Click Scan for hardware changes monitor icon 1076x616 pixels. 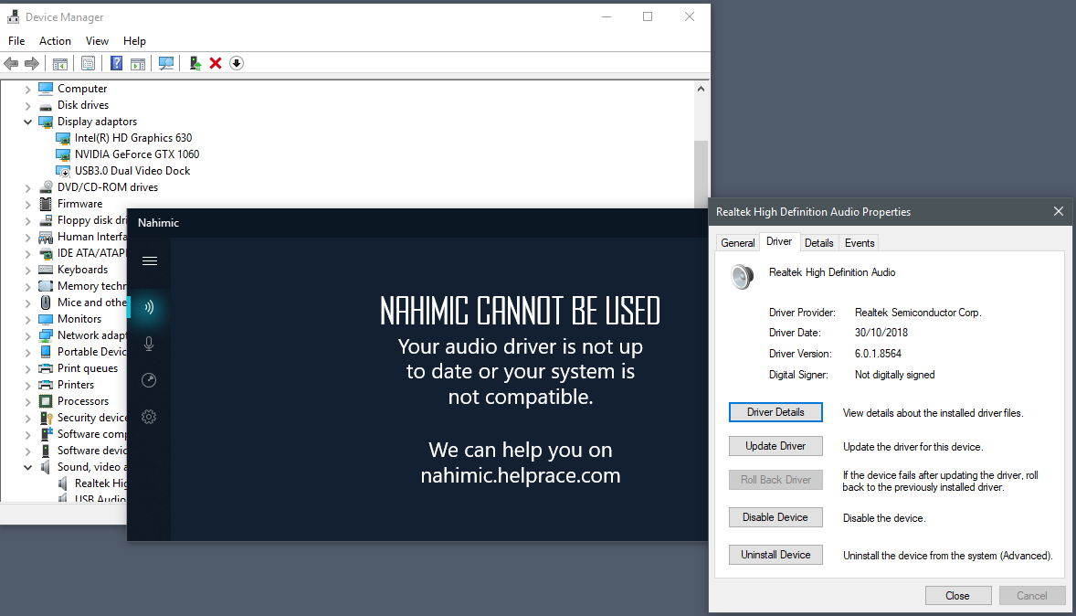tap(166, 63)
